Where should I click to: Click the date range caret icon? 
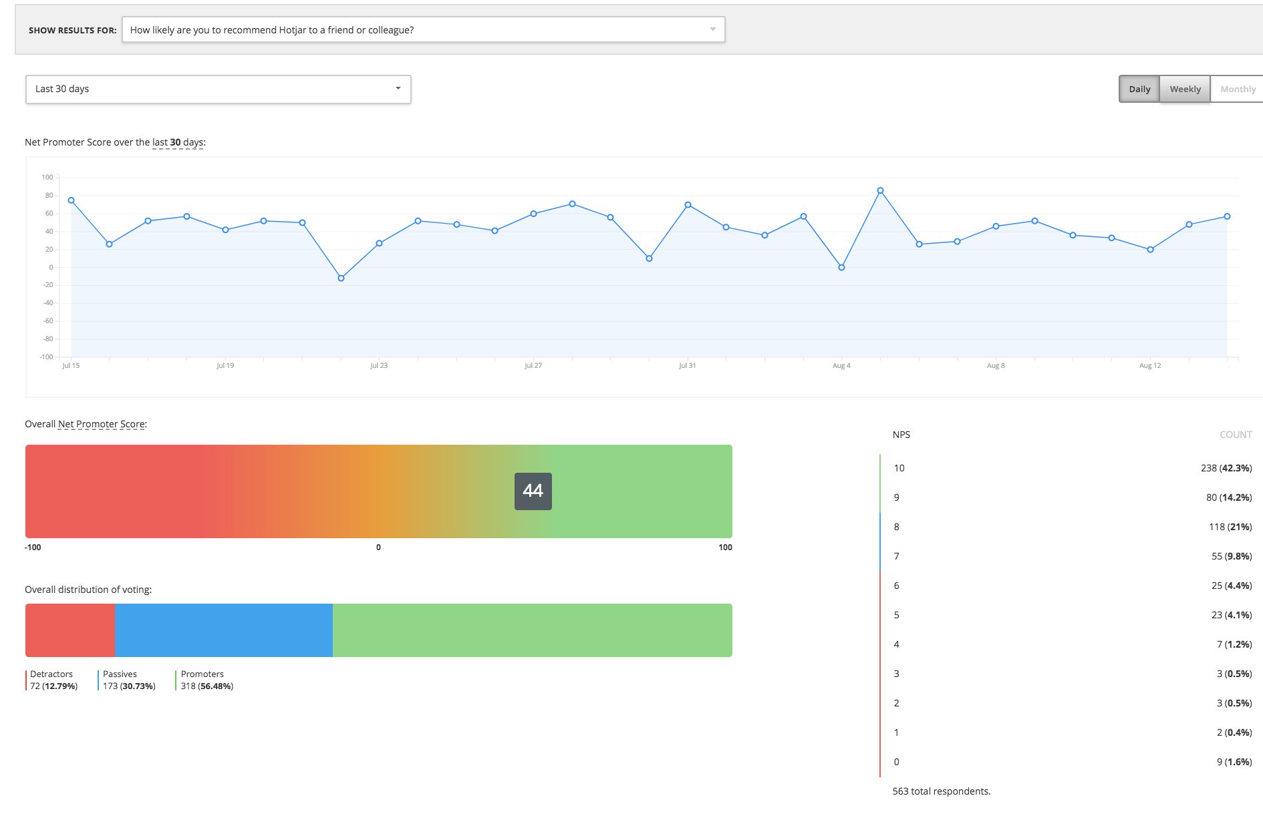[398, 89]
